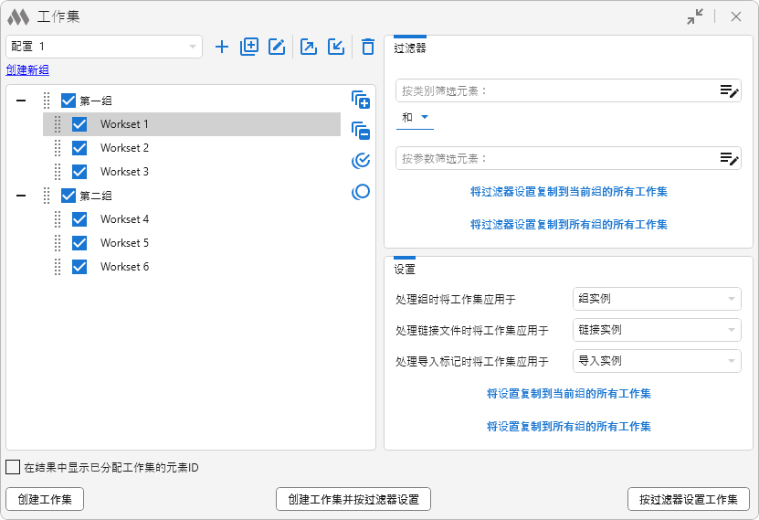
Task: Click the remove workset icon beside tree
Action: 361,131
